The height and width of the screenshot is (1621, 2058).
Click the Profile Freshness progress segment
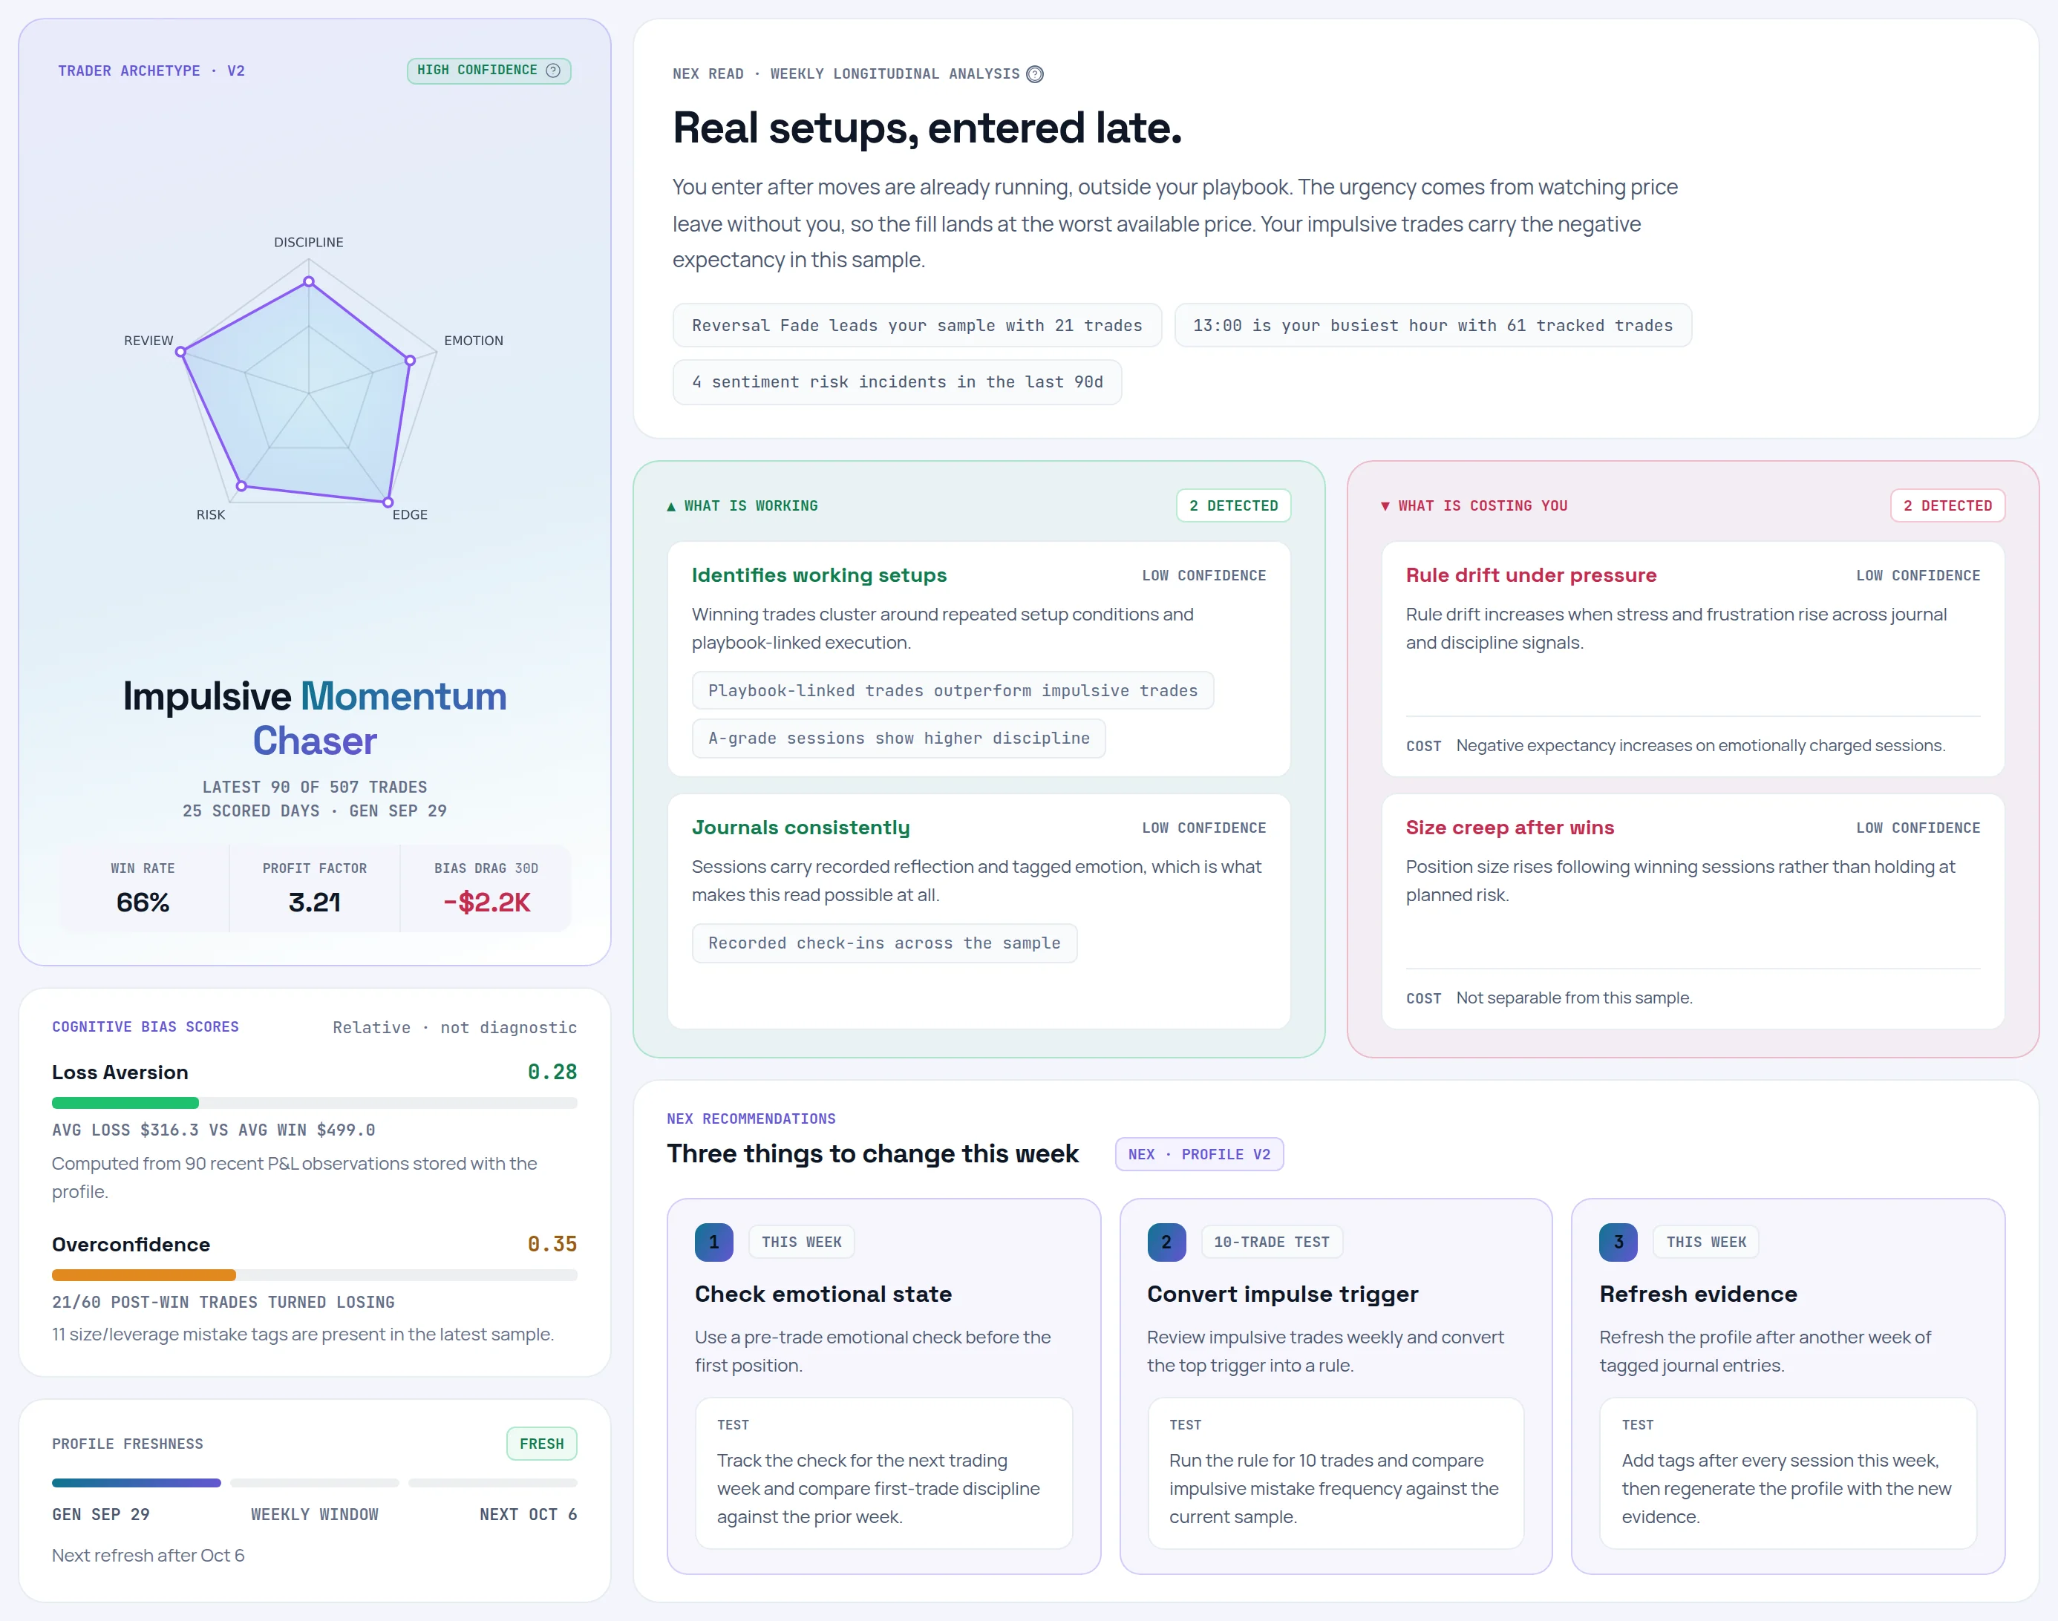(x=137, y=1482)
